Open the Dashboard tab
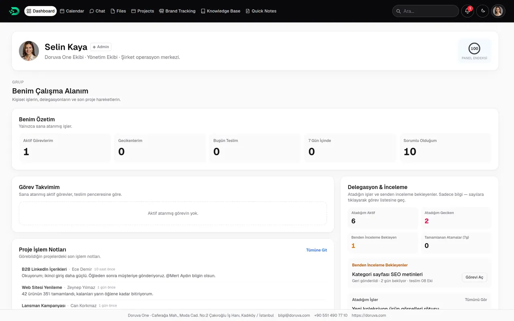This screenshot has height=321, width=514. [x=40, y=11]
